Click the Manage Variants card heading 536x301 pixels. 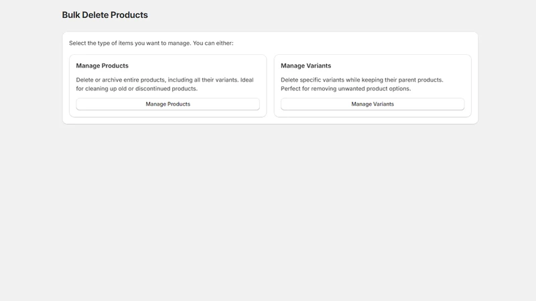click(x=306, y=66)
